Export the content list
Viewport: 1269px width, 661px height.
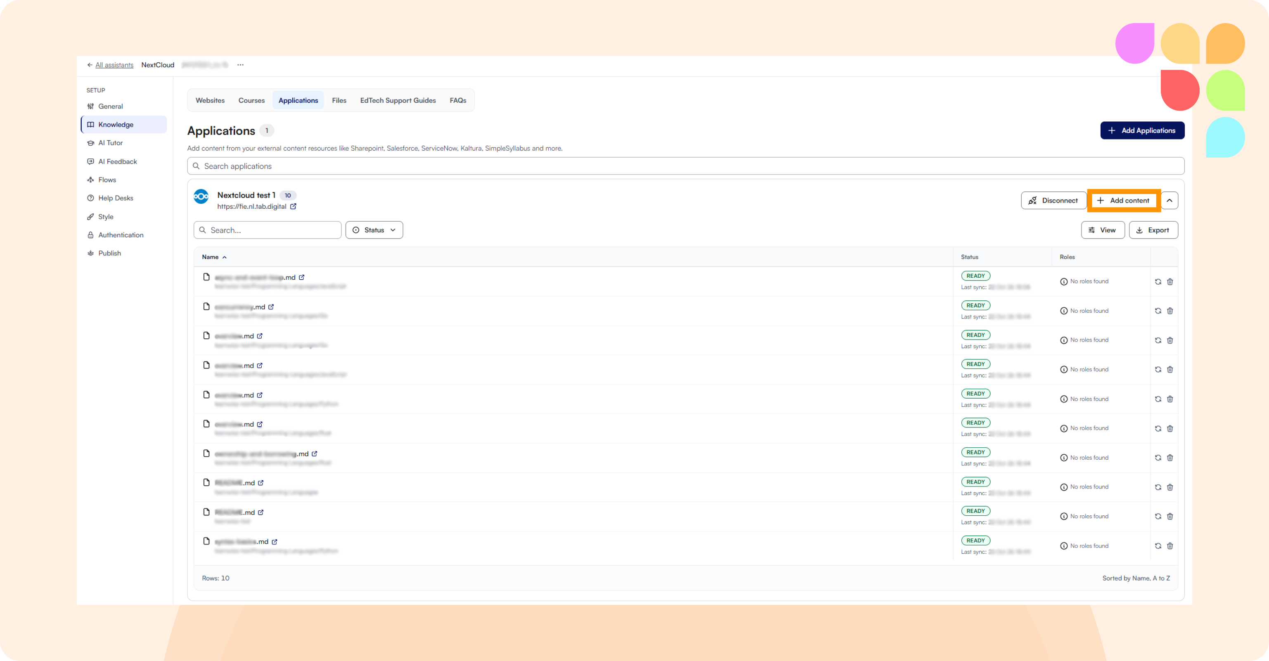click(1153, 230)
